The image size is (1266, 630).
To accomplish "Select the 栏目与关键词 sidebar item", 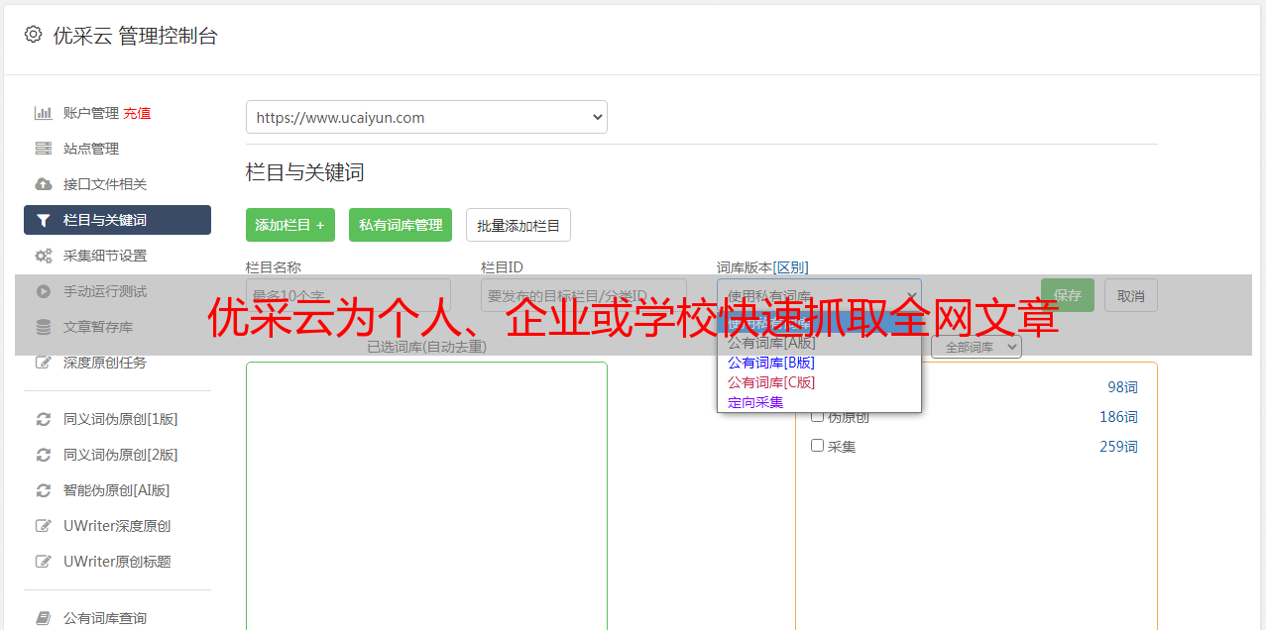I will (x=117, y=220).
